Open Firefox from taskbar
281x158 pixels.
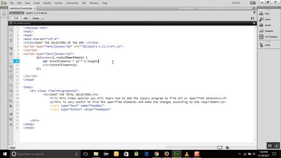tap(166, 154)
